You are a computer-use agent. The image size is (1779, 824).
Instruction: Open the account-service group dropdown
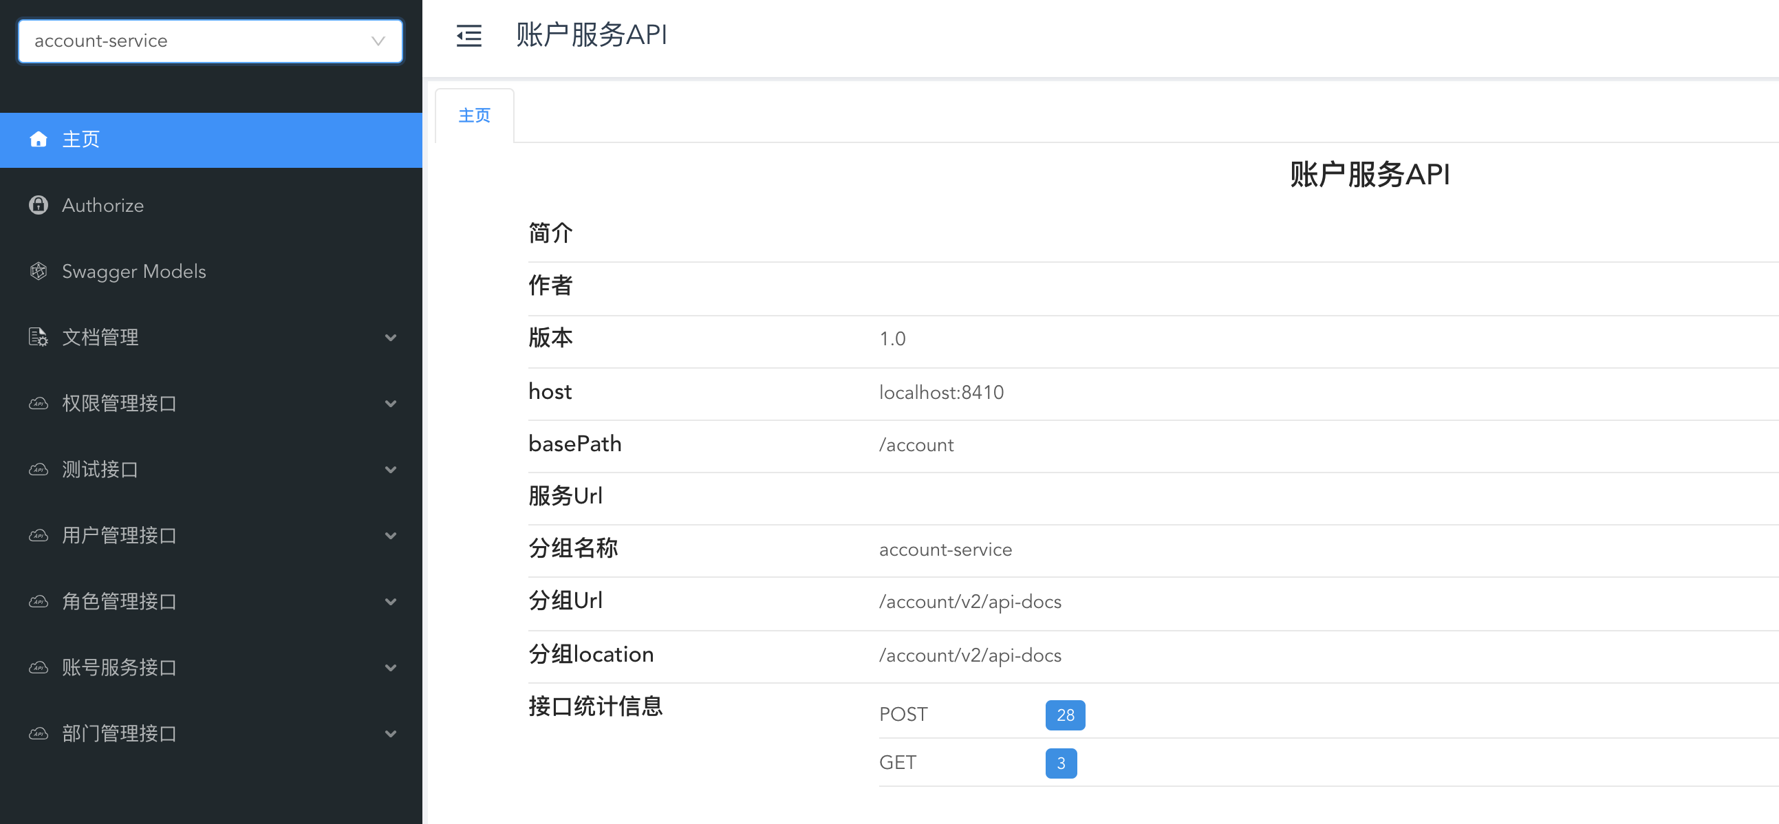(x=210, y=41)
